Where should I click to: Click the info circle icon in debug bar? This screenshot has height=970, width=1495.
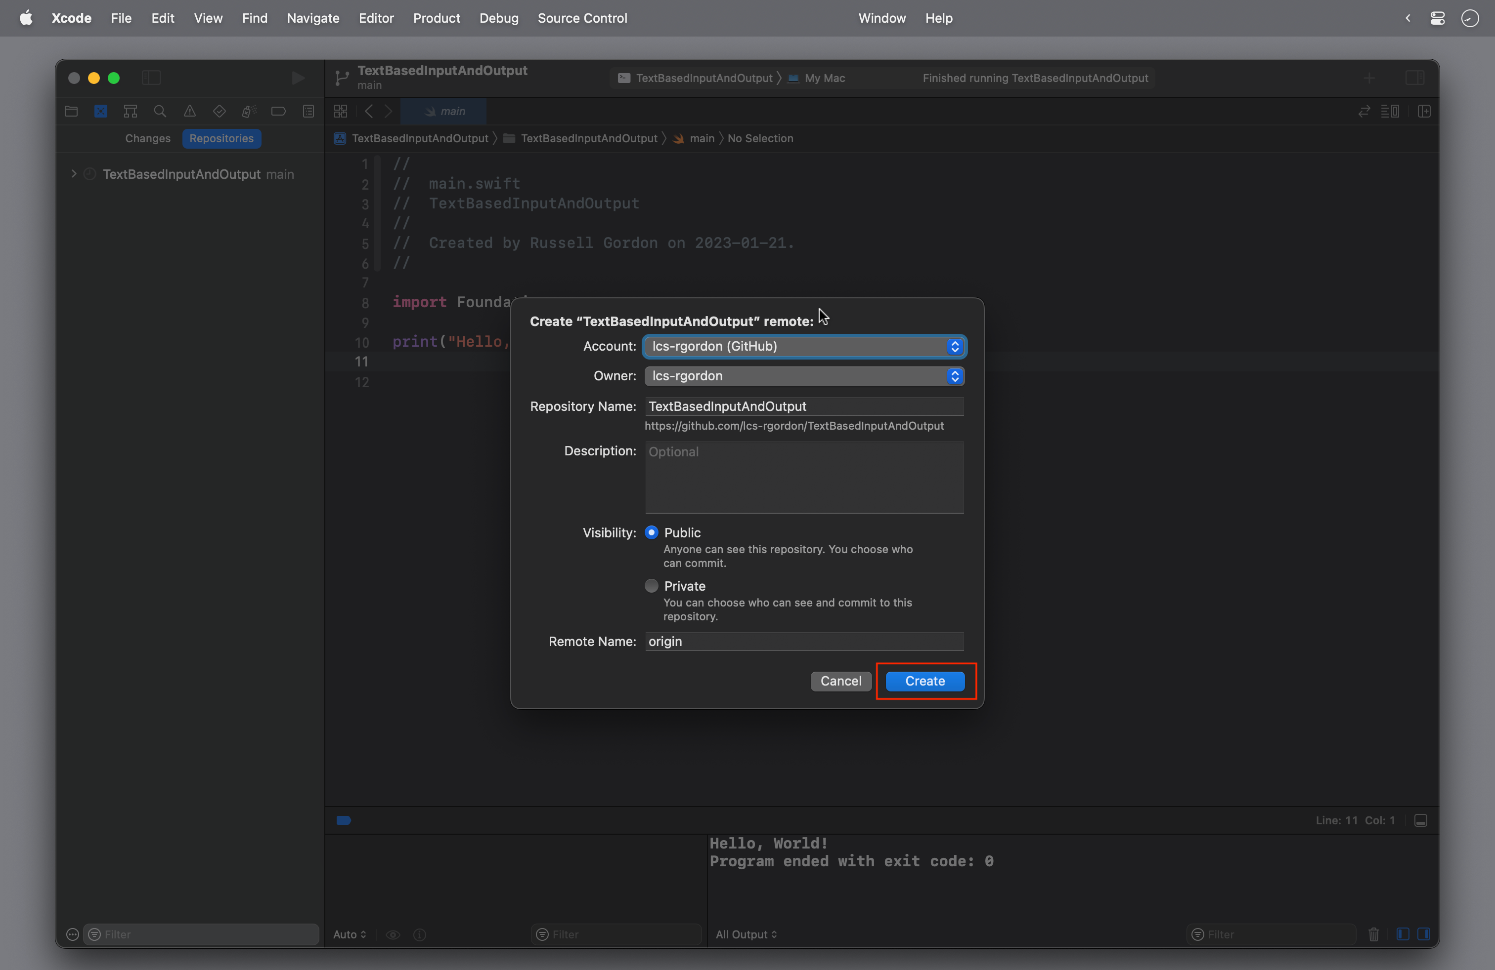pyautogui.click(x=420, y=935)
